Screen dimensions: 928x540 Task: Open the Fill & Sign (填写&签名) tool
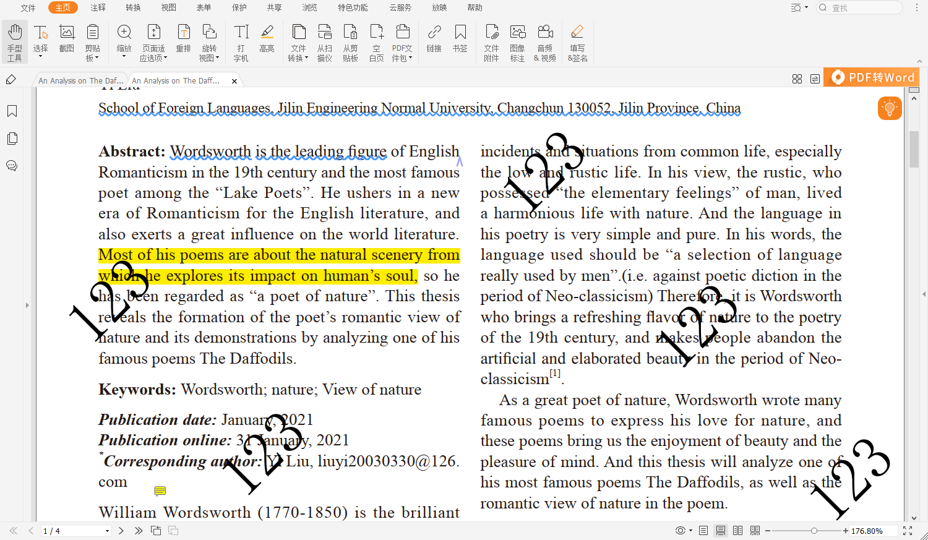click(577, 42)
